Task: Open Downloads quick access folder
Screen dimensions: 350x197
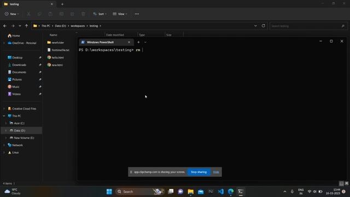Action: pyautogui.click(x=19, y=65)
